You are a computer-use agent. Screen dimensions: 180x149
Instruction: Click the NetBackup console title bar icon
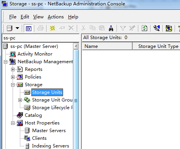click(5, 4)
